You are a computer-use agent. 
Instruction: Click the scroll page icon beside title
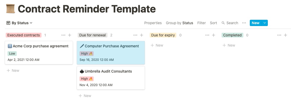[10, 9]
